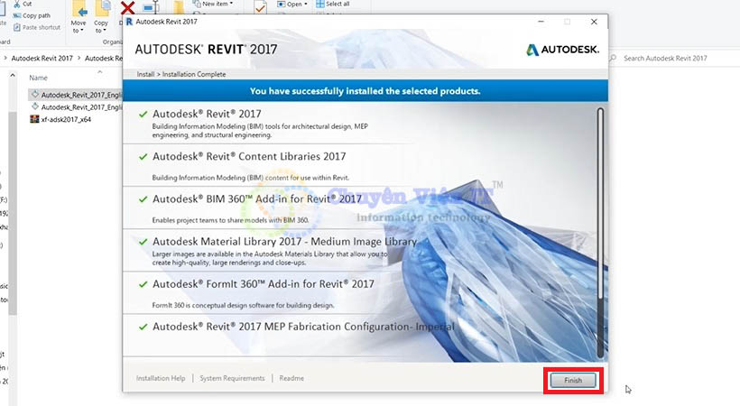
Task: Open the New item dropdown in Explorer
Action: click(x=212, y=4)
